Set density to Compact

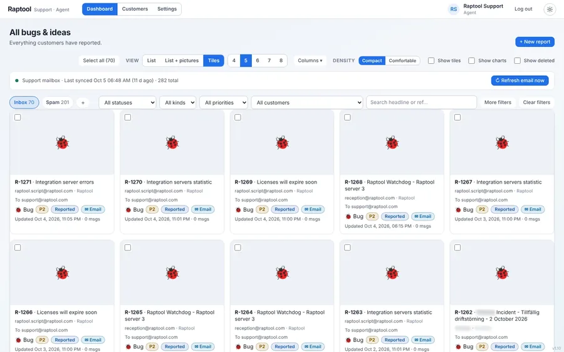[372, 60]
